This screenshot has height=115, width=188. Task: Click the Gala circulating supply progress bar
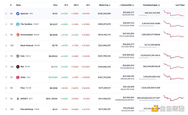[x=149, y=58]
